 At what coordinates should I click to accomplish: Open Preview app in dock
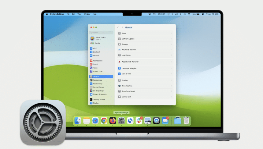148,121
